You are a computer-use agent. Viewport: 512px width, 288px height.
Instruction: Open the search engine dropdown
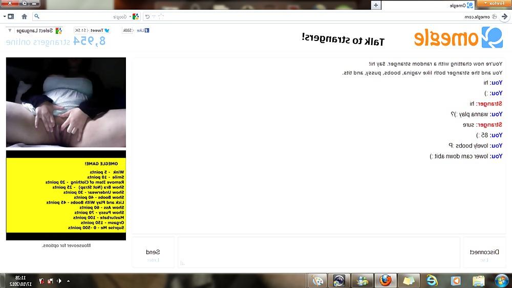tap(134, 16)
